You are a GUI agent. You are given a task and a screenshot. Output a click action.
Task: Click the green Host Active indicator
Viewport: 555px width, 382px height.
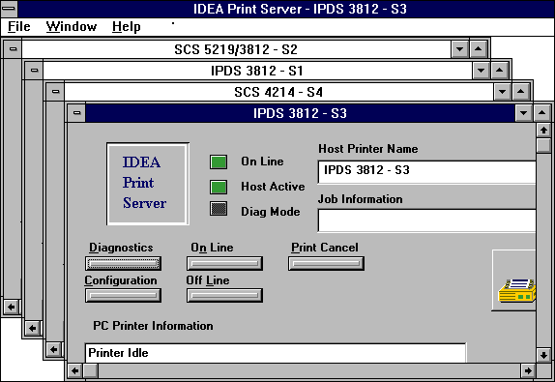219,187
